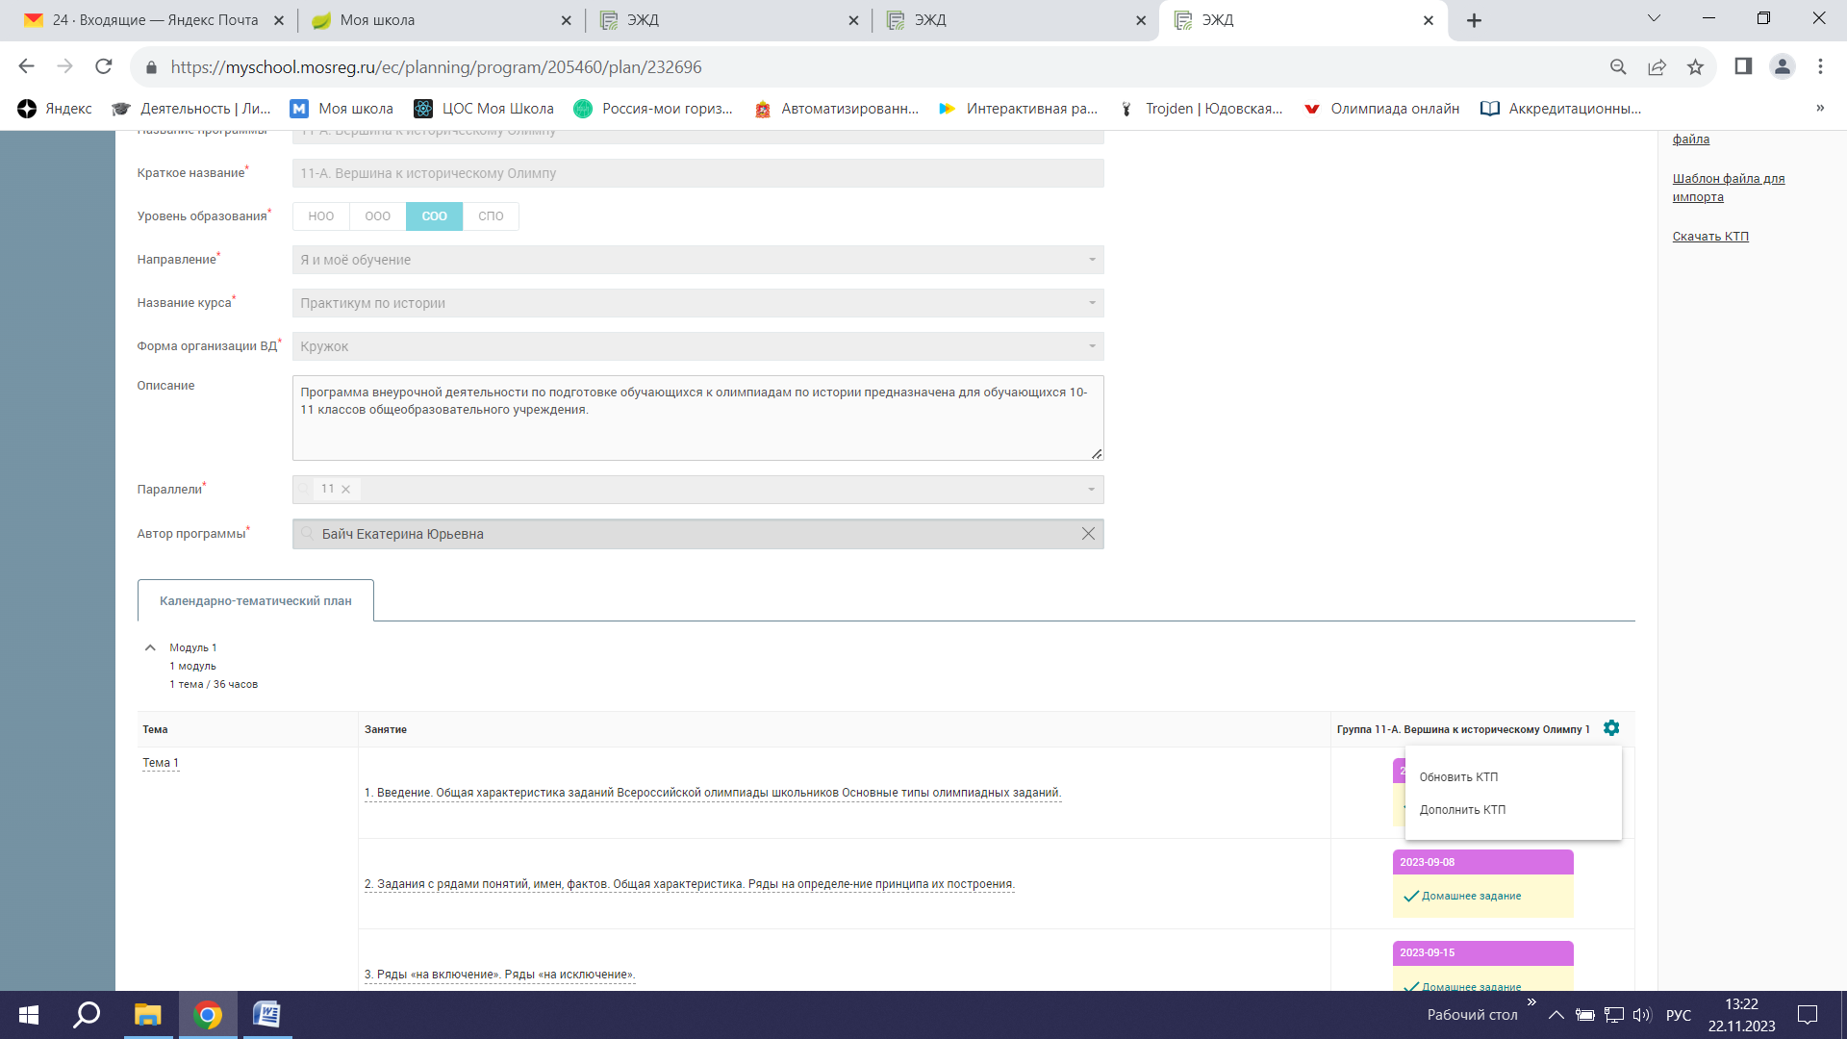Switch to the Яндекс Почта tab

pos(154,20)
